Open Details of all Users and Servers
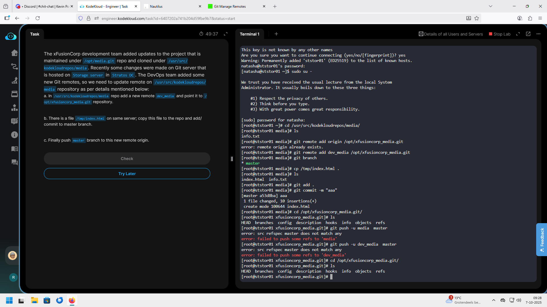The width and height of the screenshot is (547, 307). (451, 34)
